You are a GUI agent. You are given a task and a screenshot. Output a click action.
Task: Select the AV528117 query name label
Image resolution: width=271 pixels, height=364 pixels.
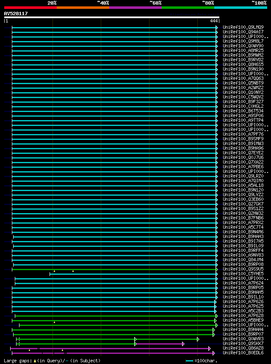[16, 14]
